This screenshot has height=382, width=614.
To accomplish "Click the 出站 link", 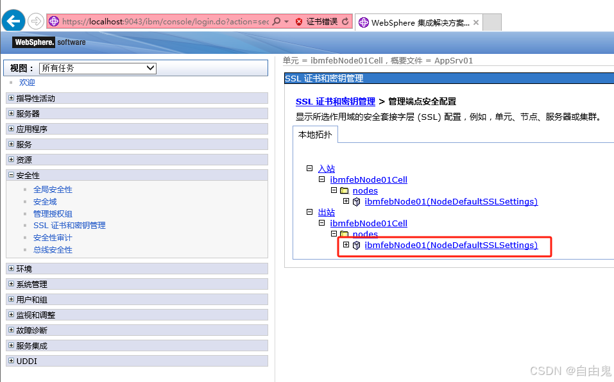I will point(326,212).
